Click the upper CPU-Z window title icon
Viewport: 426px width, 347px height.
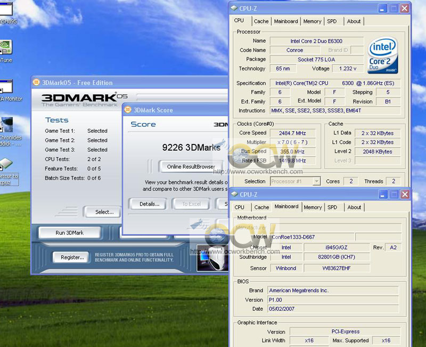click(234, 9)
